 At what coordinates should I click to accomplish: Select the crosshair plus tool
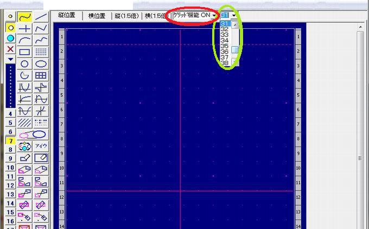click(x=24, y=28)
